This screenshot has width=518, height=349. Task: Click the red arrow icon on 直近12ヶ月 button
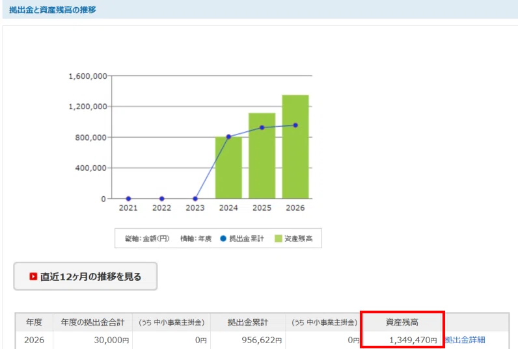(x=33, y=276)
